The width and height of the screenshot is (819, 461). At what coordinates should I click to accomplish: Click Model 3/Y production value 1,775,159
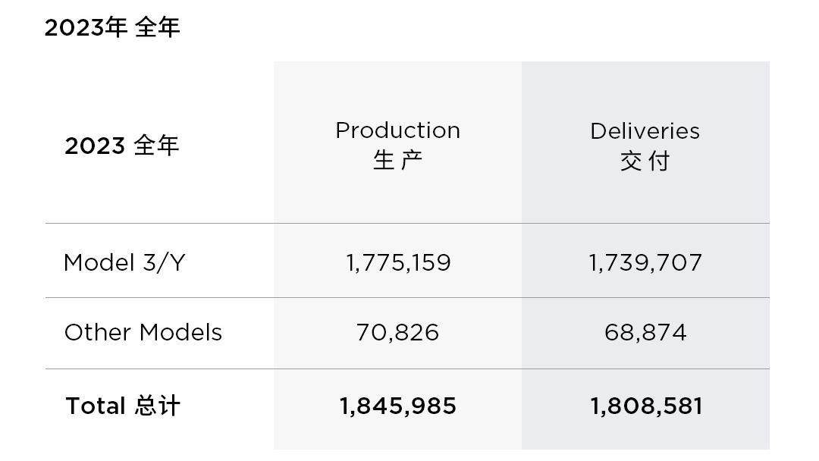coord(398,262)
